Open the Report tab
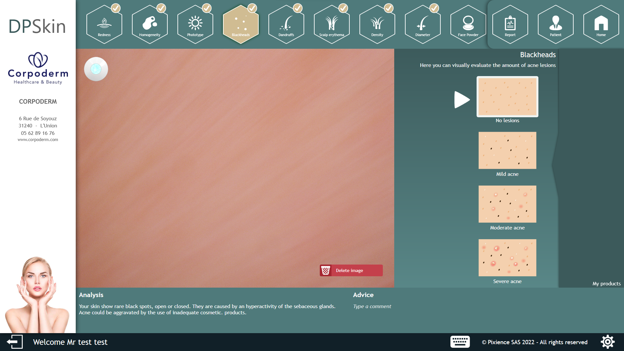This screenshot has width=624, height=351. click(510, 24)
